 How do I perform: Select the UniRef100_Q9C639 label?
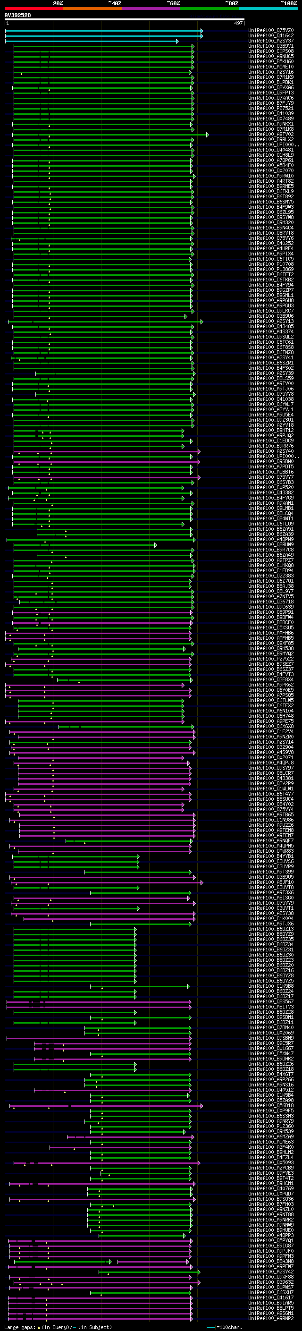[271, 607]
